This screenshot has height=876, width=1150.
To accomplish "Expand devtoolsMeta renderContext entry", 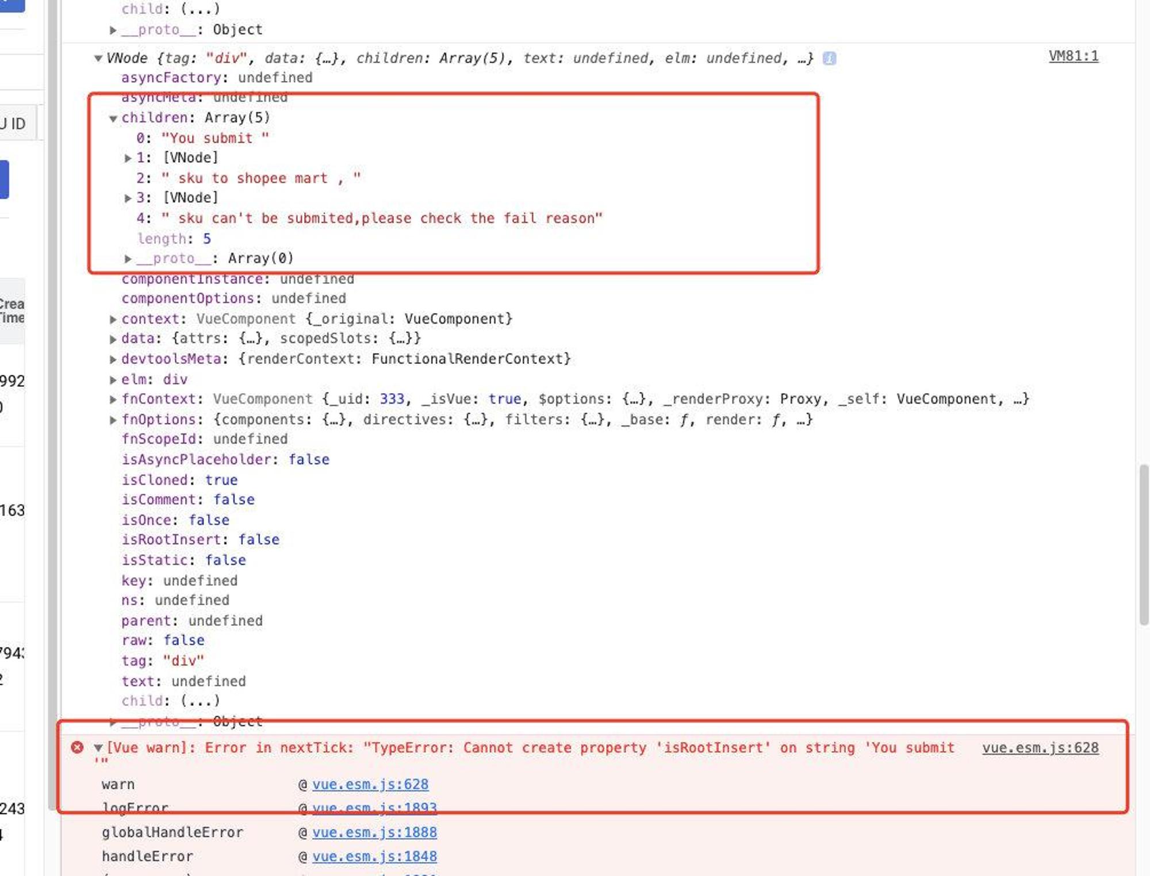I will point(113,359).
